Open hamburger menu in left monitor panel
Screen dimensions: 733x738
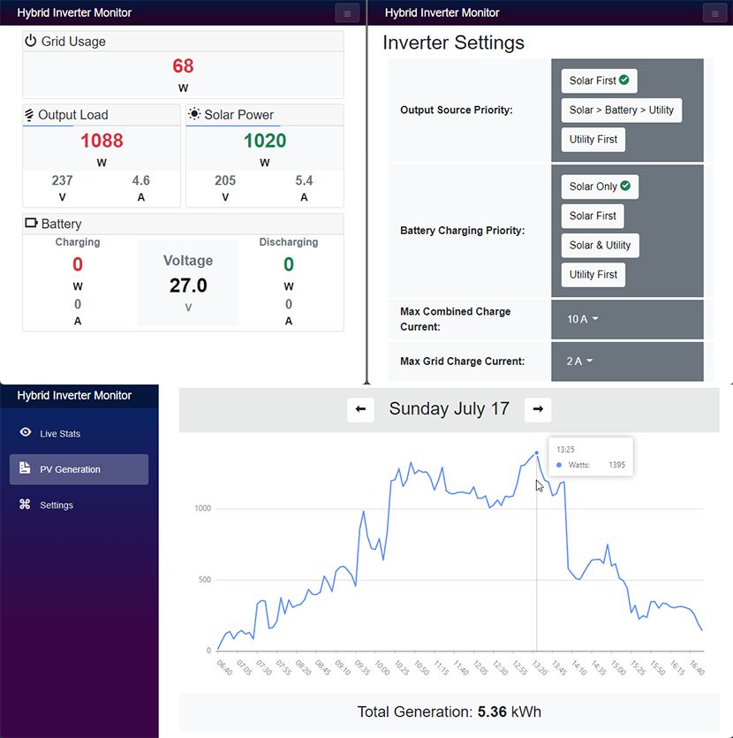pos(347,13)
